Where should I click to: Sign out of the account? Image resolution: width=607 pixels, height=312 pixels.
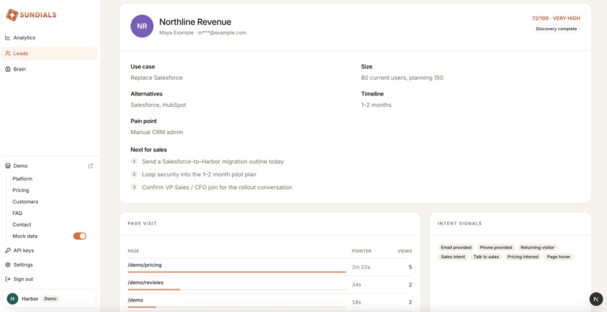tap(23, 279)
